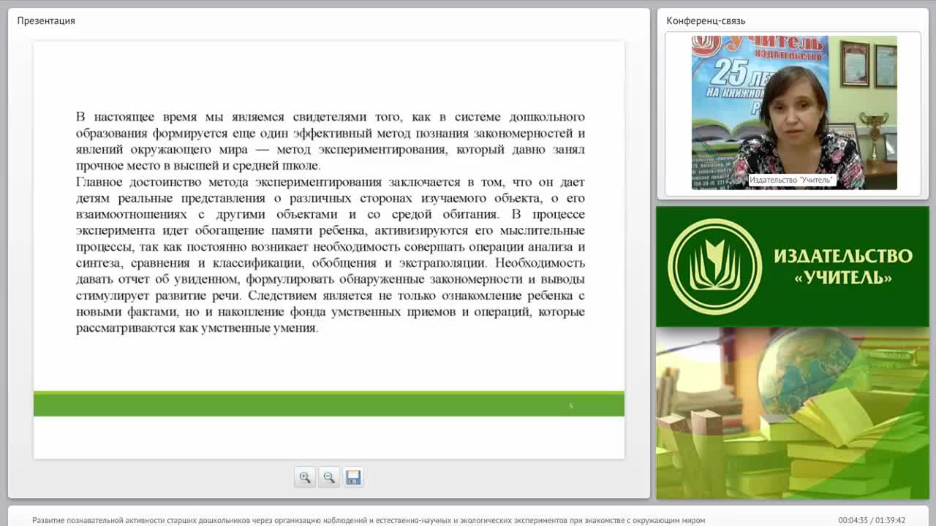The image size is (936, 526).
Task: Click the Издательство "Учитель" name label on the video
Action: pyautogui.click(x=791, y=180)
